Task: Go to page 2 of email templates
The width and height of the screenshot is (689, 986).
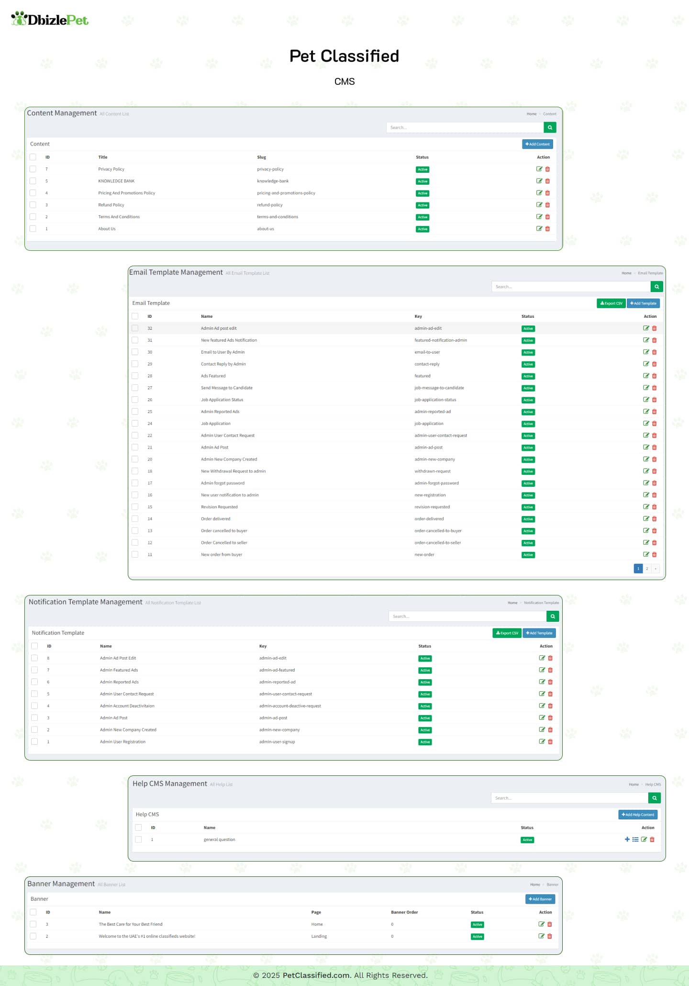Action: [647, 569]
